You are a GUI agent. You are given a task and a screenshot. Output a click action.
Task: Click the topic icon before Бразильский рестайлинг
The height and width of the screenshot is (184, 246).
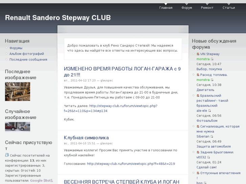pyautogui.click(x=198, y=96)
